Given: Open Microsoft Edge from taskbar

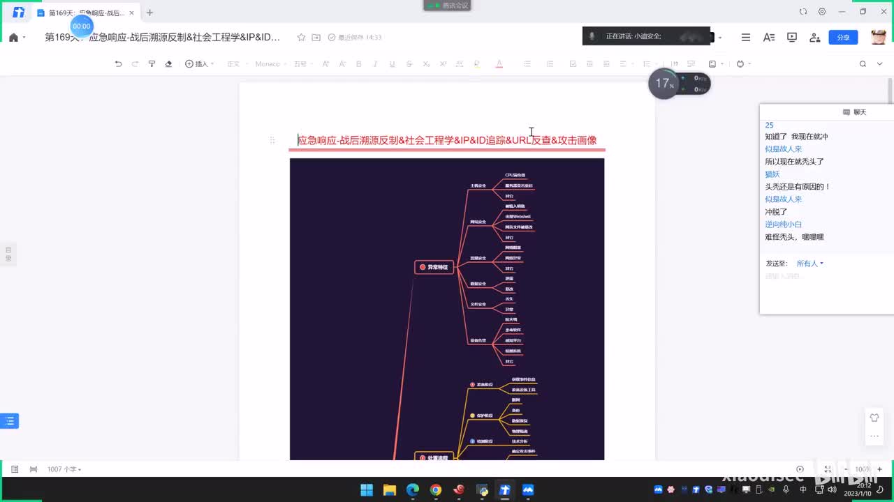Looking at the screenshot, I should (x=413, y=490).
